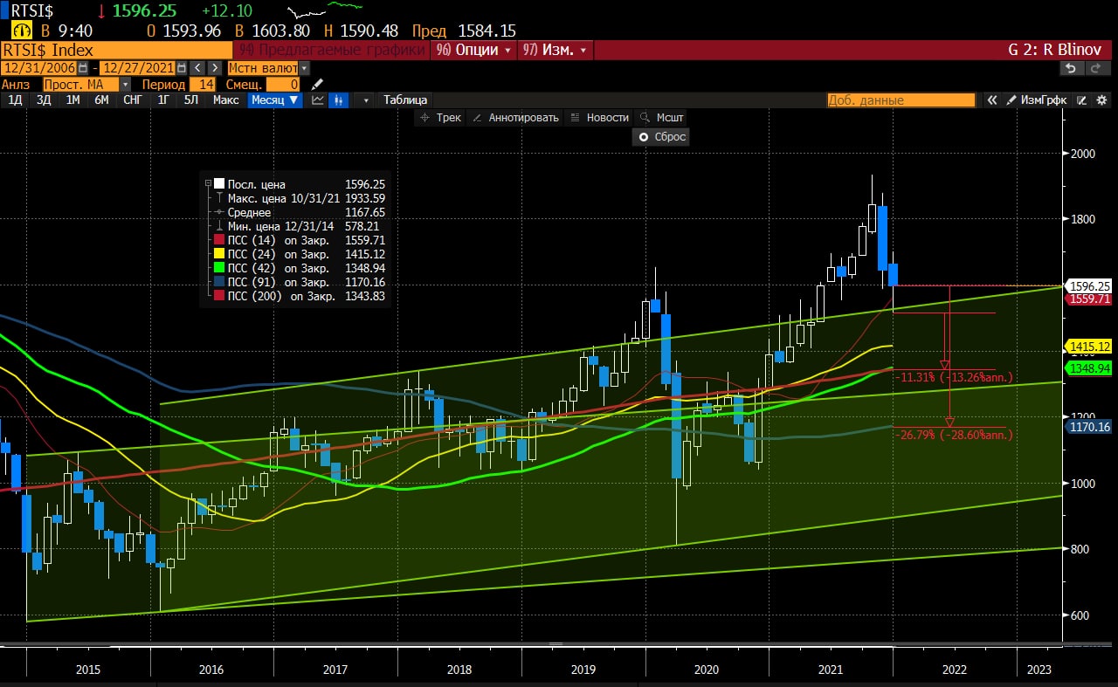Click the undo arrow icon
Viewport: 1118px width, 687px height.
coord(1070,67)
